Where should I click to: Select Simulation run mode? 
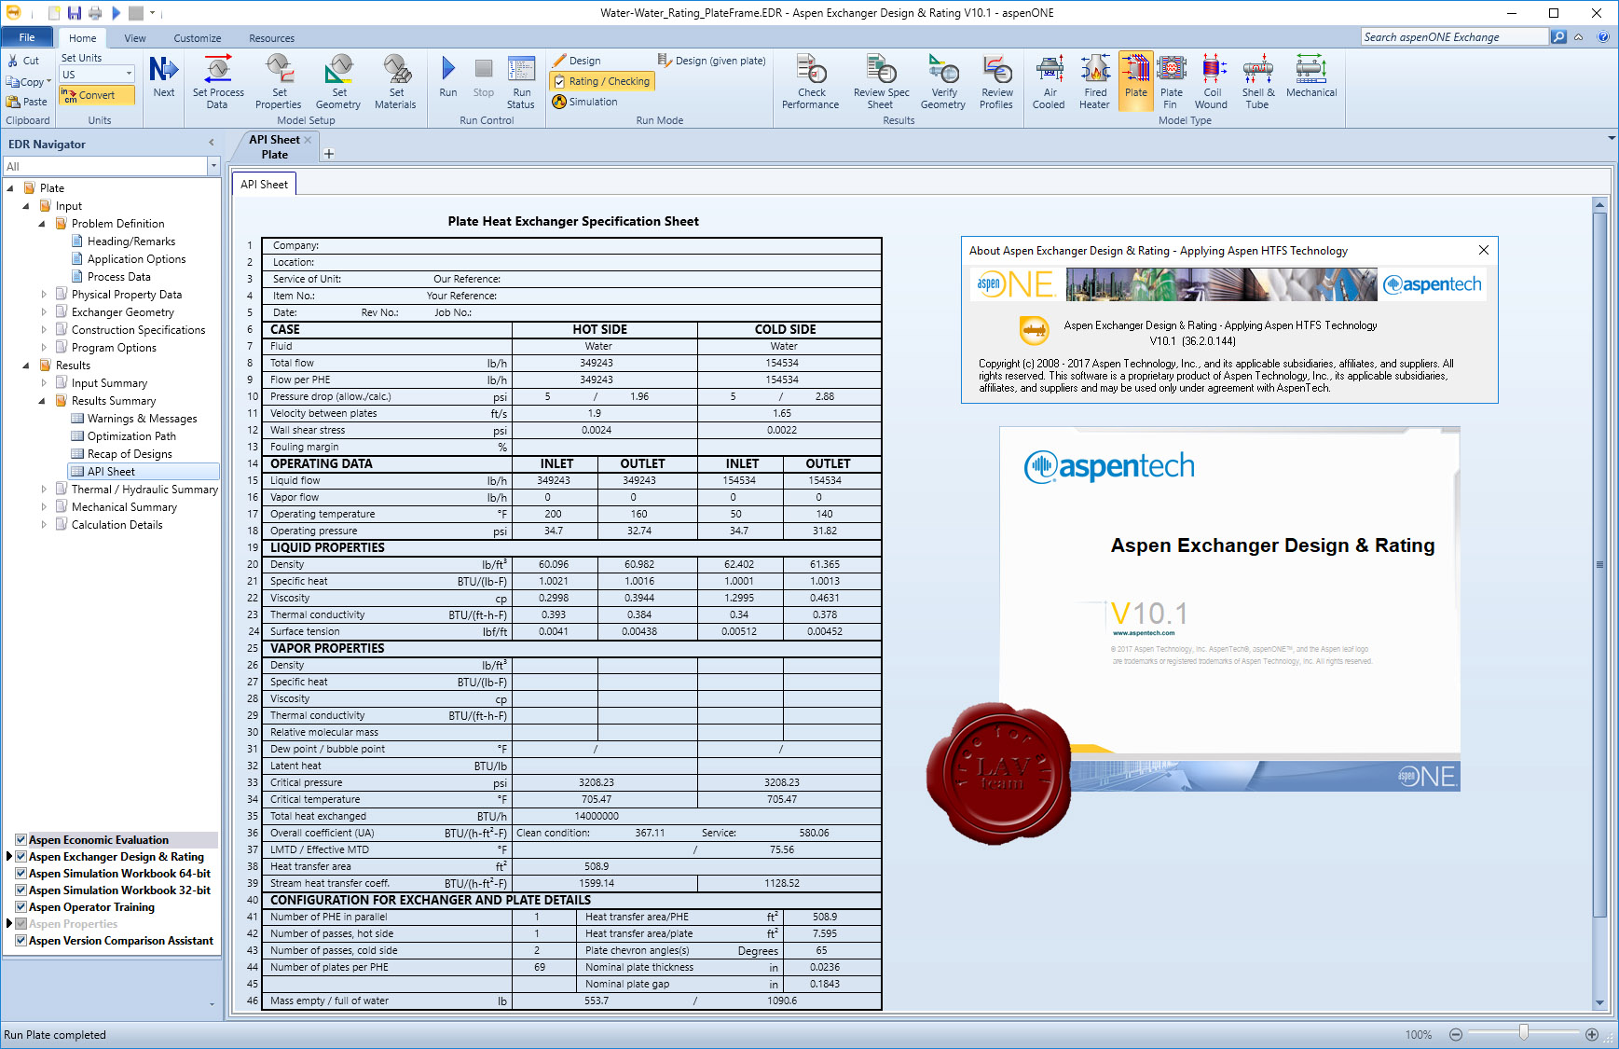pos(585,102)
